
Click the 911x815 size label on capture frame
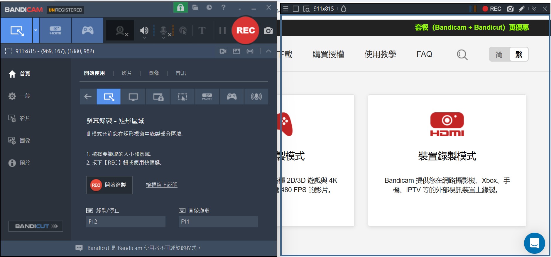click(x=324, y=9)
